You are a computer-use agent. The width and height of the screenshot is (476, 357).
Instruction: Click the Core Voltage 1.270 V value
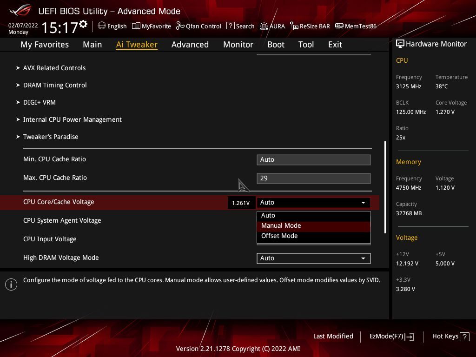click(445, 112)
